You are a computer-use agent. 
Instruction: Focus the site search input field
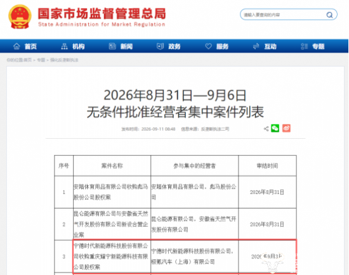[282, 15]
